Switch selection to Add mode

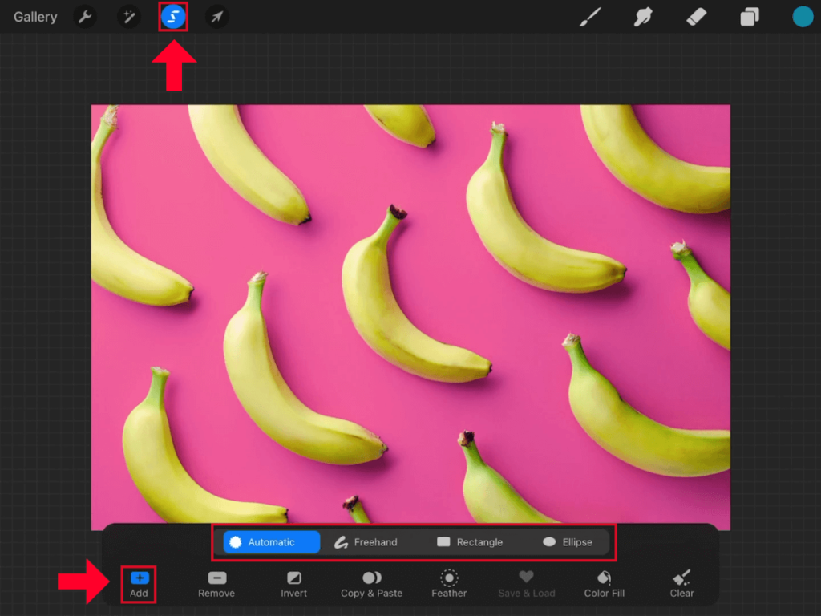138,584
